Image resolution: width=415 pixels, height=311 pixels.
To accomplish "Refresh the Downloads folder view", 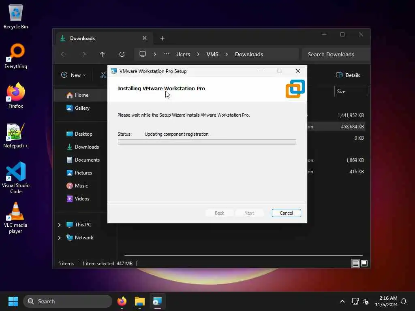I will [122, 54].
